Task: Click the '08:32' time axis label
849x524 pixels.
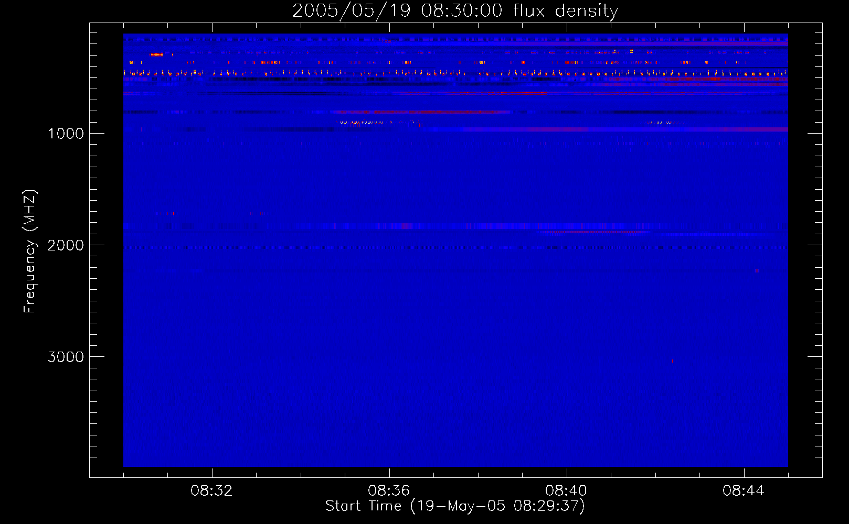Action: tap(211, 491)
